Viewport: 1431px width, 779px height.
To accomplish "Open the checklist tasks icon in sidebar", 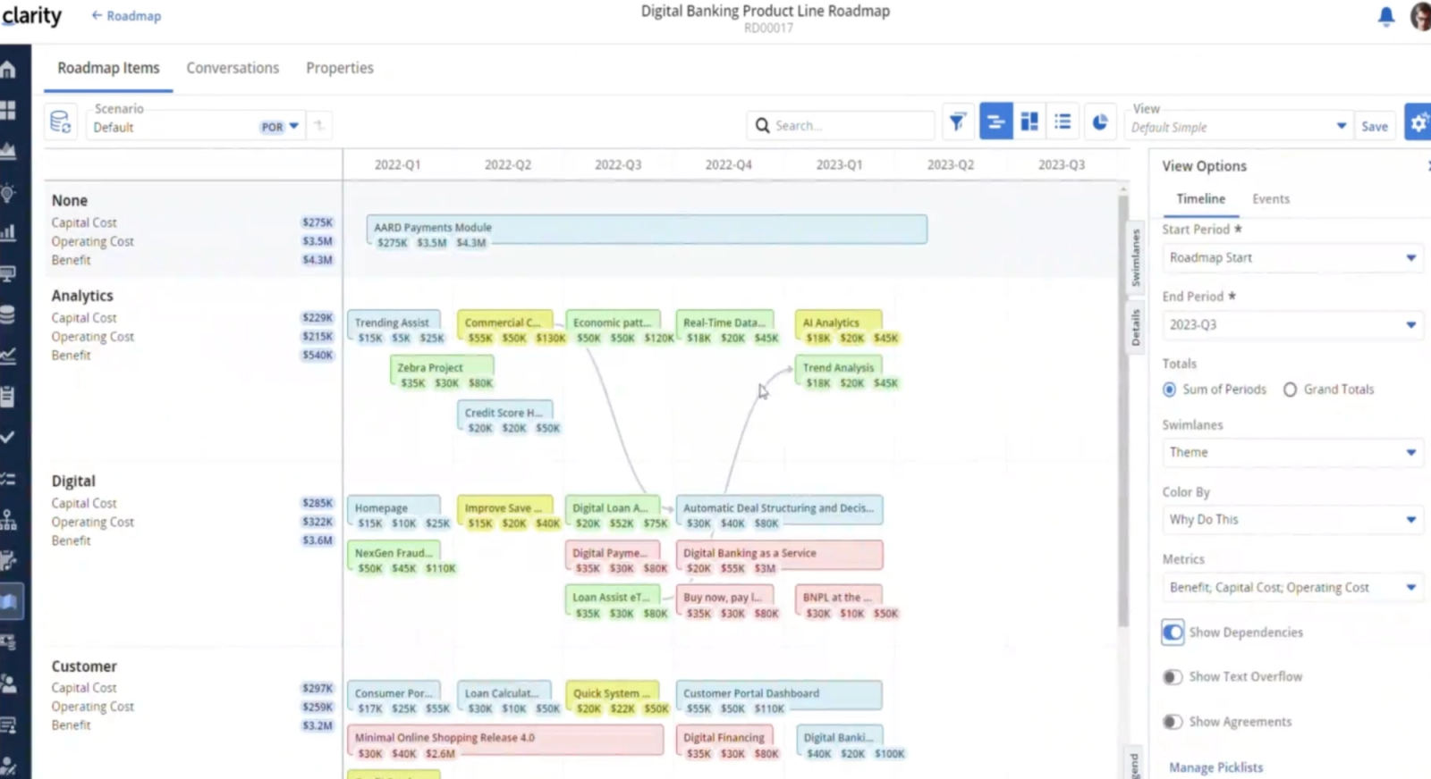I will 9,478.
